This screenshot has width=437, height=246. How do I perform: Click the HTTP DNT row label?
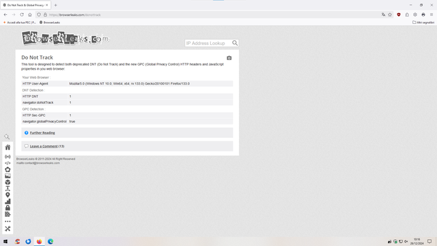coord(30,96)
